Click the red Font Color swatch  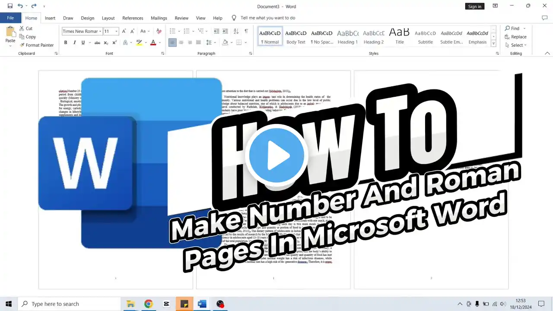(x=153, y=42)
